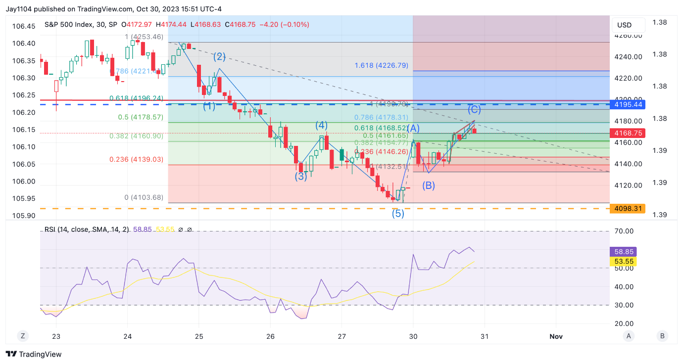683x364 pixels.
Task: Click the RSI indicator legend title
Action: 86,230
